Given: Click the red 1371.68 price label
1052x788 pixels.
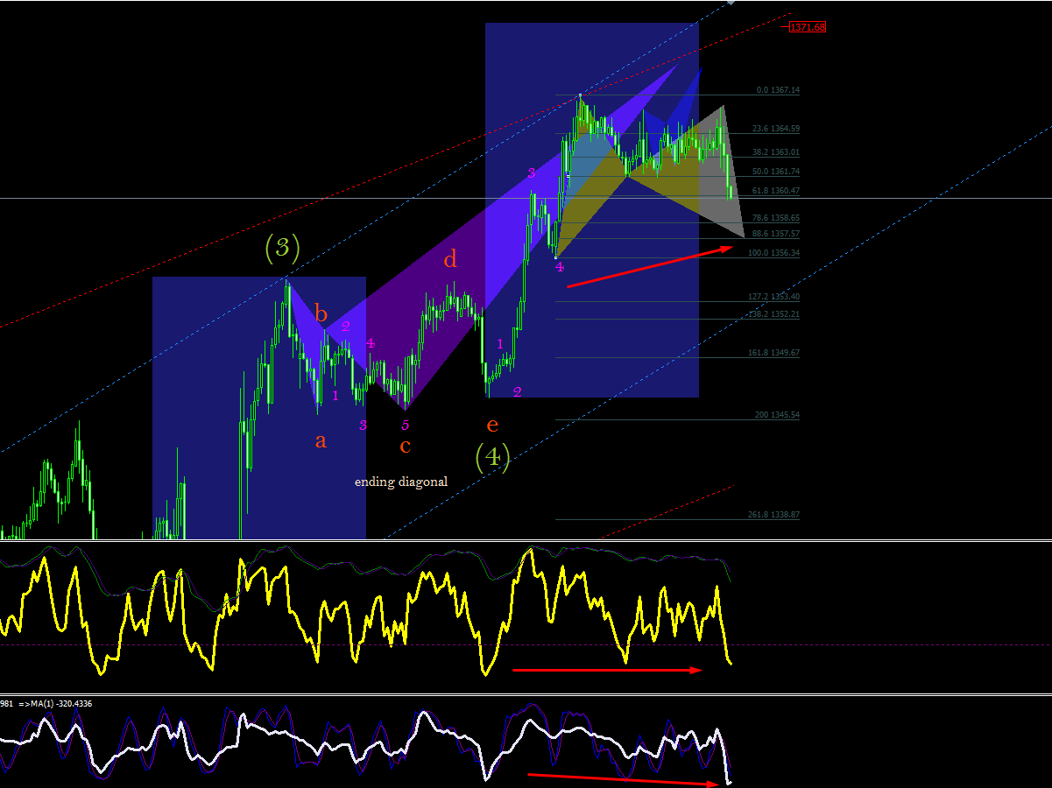Looking at the screenshot, I should (x=808, y=27).
